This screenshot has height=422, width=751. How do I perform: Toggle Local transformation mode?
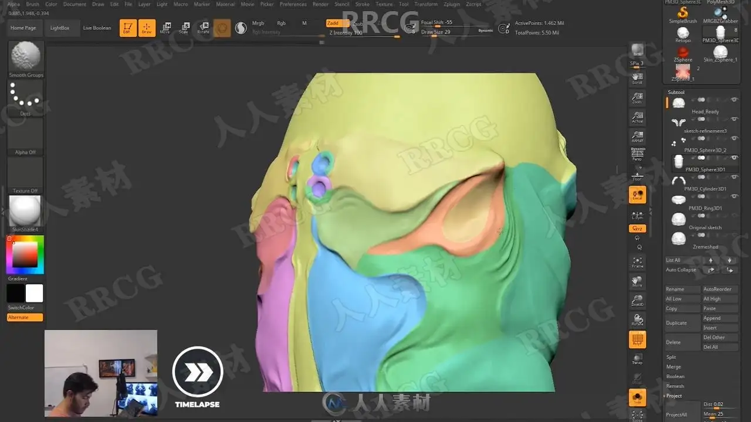(637, 195)
